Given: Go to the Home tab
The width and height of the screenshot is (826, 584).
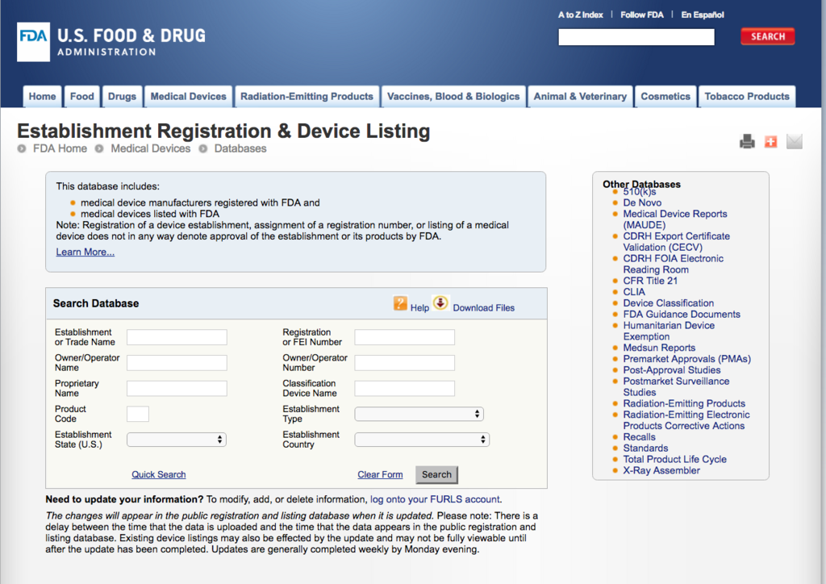Looking at the screenshot, I should (42, 96).
